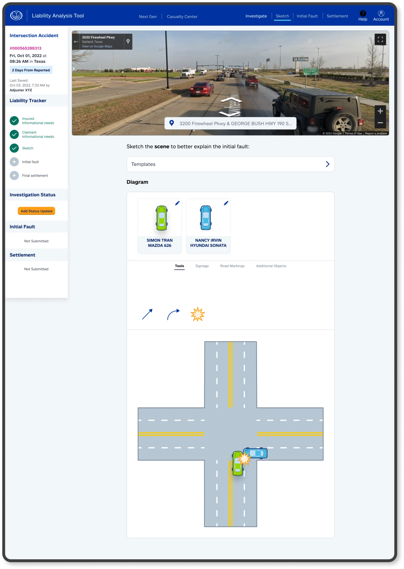Image resolution: width=404 pixels, height=569 pixels.
Task: Switch to the Road Markings tab
Action: (232, 266)
